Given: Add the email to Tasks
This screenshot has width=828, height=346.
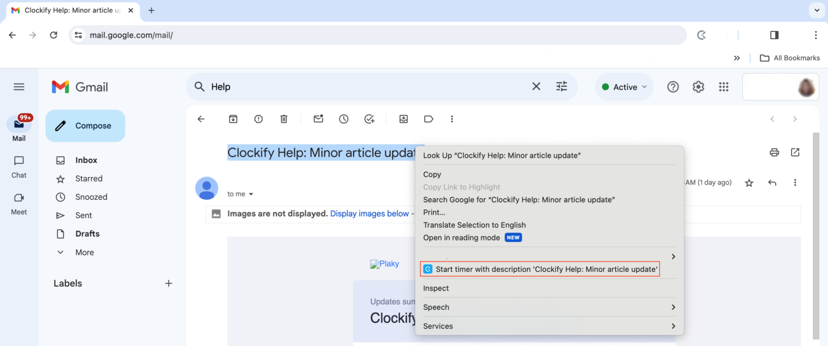Looking at the screenshot, I should [369, 118].
